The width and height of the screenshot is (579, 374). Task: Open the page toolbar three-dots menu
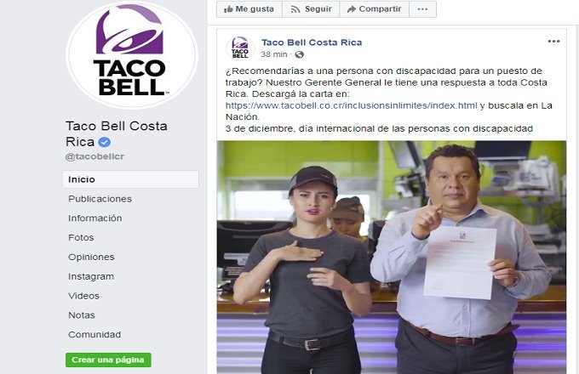[x=423, y=9]
